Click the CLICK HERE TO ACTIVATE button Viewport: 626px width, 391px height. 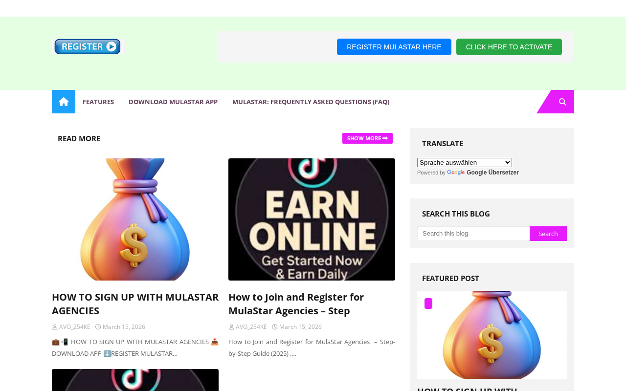(x=509, y=47)
